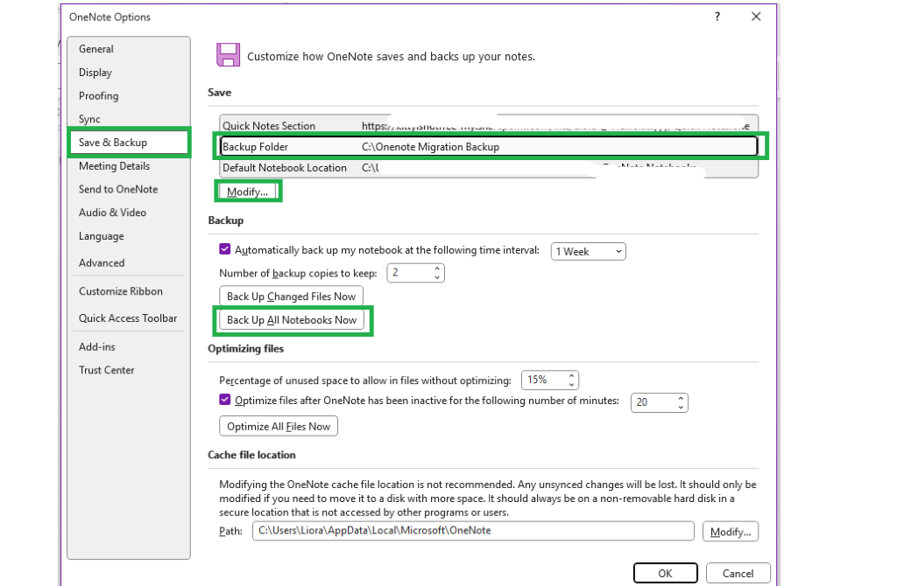
Task: Click the 15% unused space field
Action: pos(543,380)
